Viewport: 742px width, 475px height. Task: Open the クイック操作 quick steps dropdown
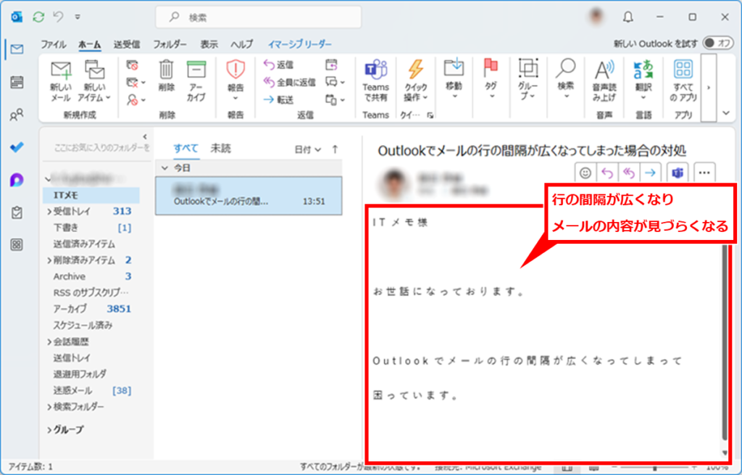click(x=415, y=81)
